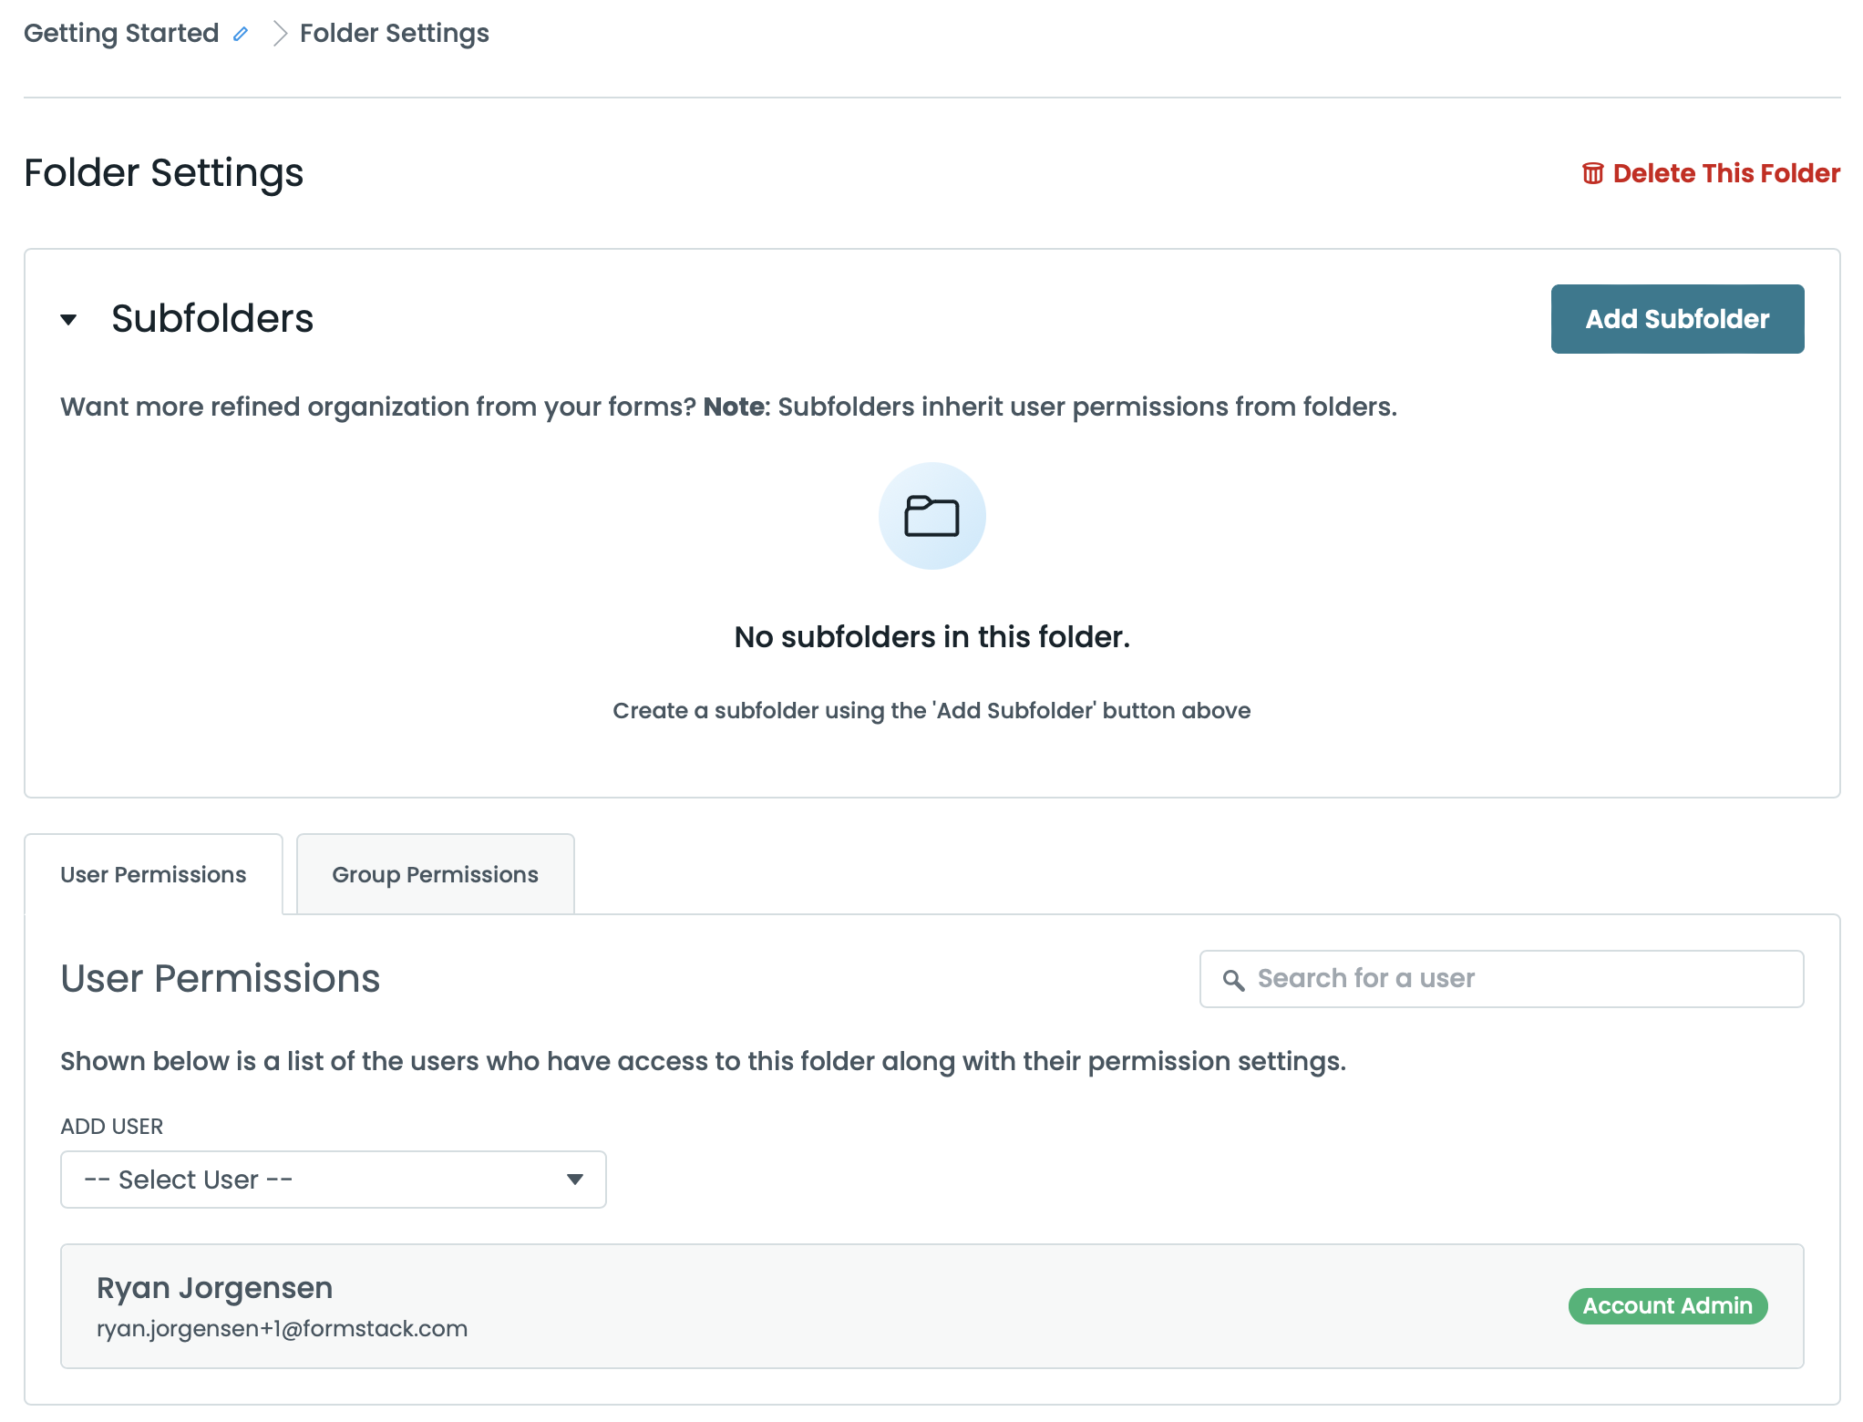Click the No subfolders in this folder message

click(931, 637)
